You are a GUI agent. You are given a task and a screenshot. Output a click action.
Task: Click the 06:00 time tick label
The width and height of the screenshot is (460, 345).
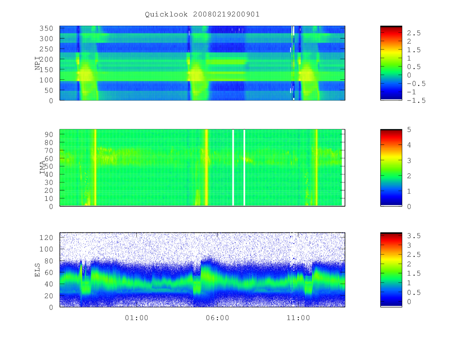coord(218,318)
